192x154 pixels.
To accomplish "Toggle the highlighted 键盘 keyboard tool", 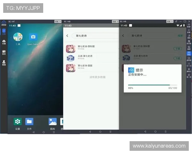I will (189, 54).
